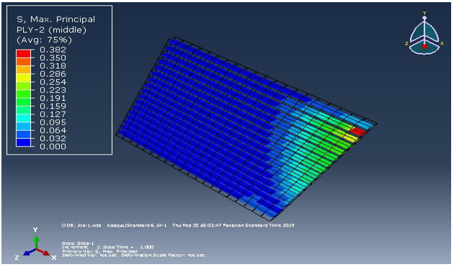
Task: Click the PLY-2 (middle) legend label
Action: click(x=52, y=30)
